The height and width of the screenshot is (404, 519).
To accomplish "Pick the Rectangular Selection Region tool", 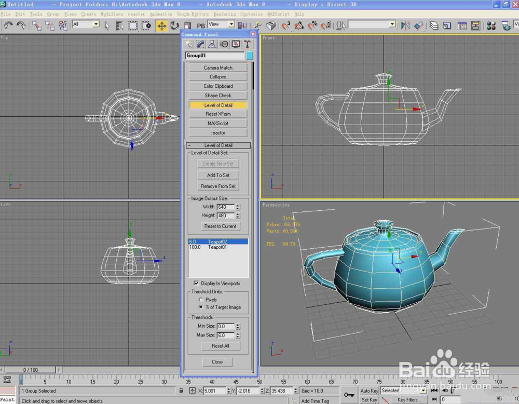I will [x=133, y=25].
